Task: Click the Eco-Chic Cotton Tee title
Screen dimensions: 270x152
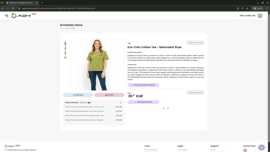Action: [x=155, y=47]
